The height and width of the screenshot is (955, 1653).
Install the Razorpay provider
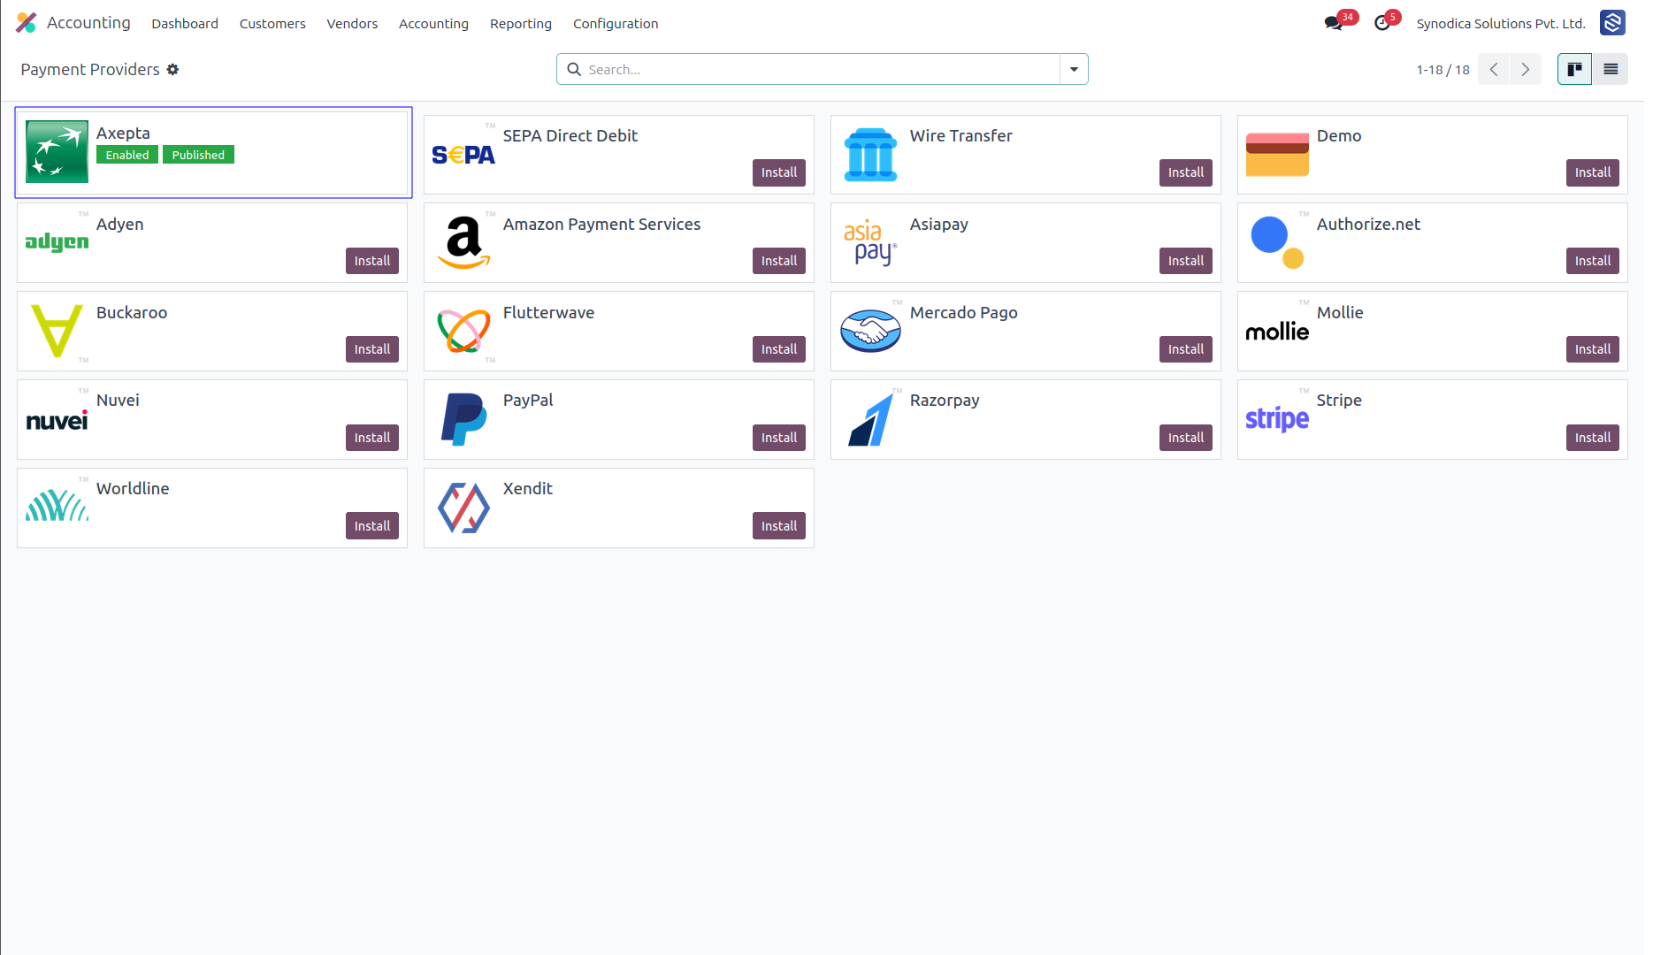1186,438
